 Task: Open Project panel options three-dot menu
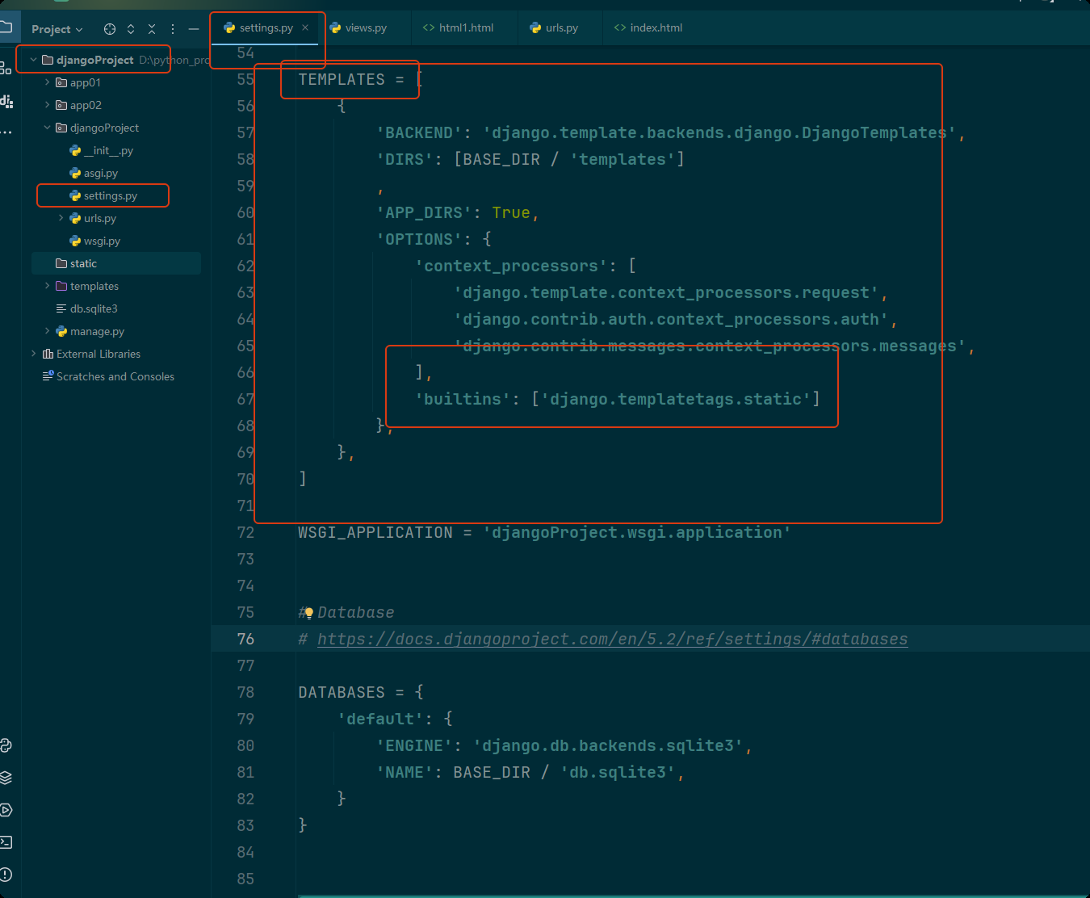coord(173,29)
